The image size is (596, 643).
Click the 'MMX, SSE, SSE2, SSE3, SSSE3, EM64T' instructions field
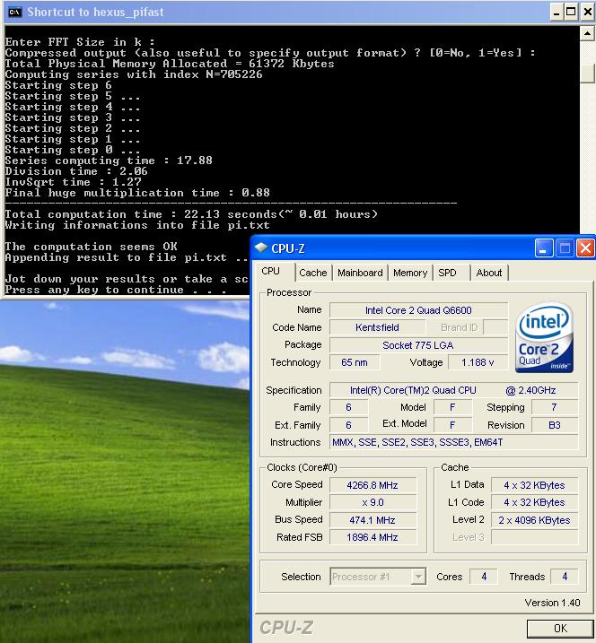[x=453, y=442]
